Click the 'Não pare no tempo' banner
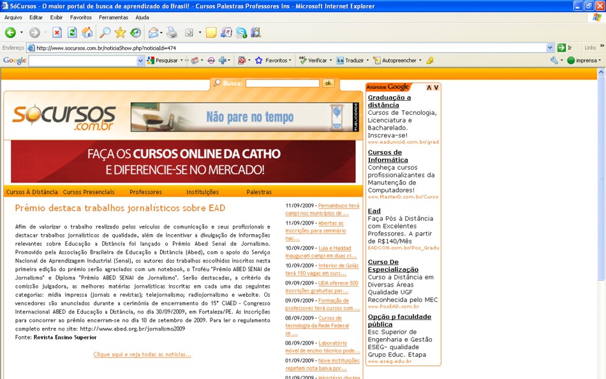 click(245, 117)
